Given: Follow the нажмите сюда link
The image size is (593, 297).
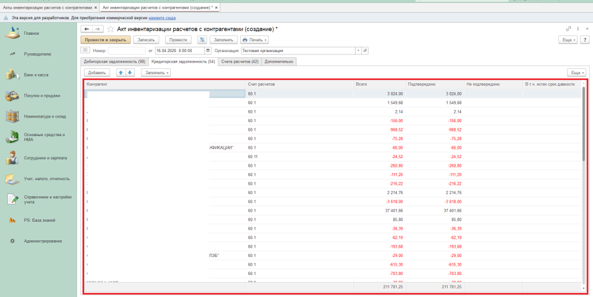Looking at the screenshot, I should click(162, 18).
